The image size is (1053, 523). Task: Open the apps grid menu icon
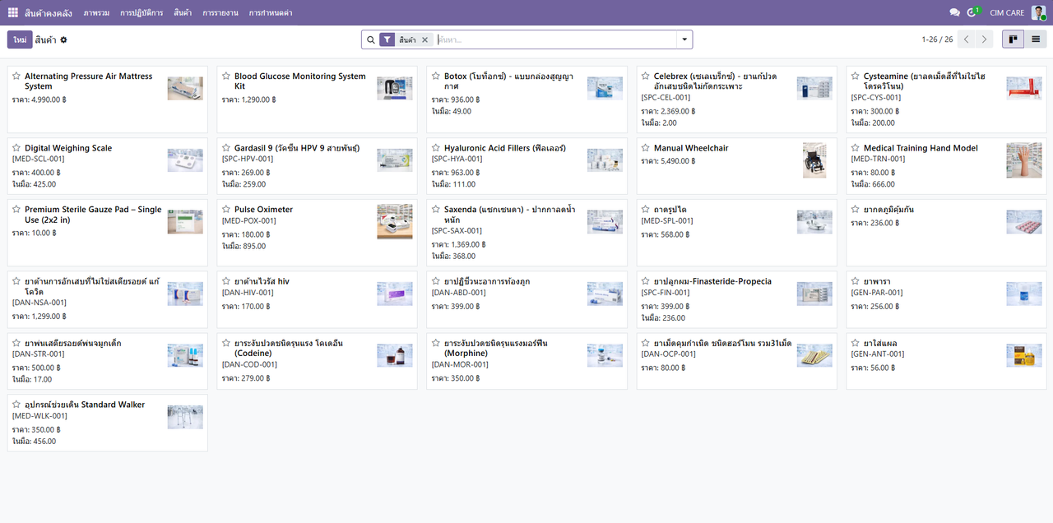pos(12,12)
